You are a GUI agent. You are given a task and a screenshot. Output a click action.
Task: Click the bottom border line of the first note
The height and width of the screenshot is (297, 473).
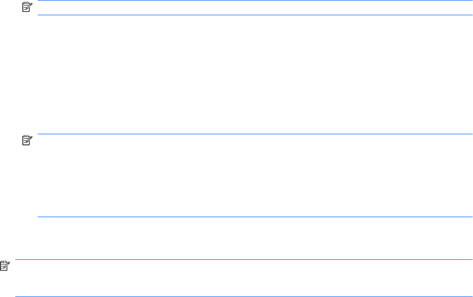(254, 15)
